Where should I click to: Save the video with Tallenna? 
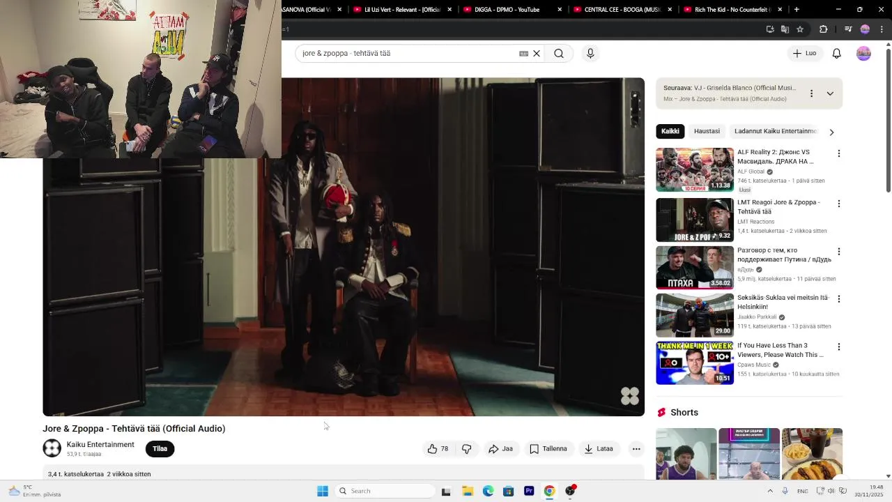click(548, 449)
